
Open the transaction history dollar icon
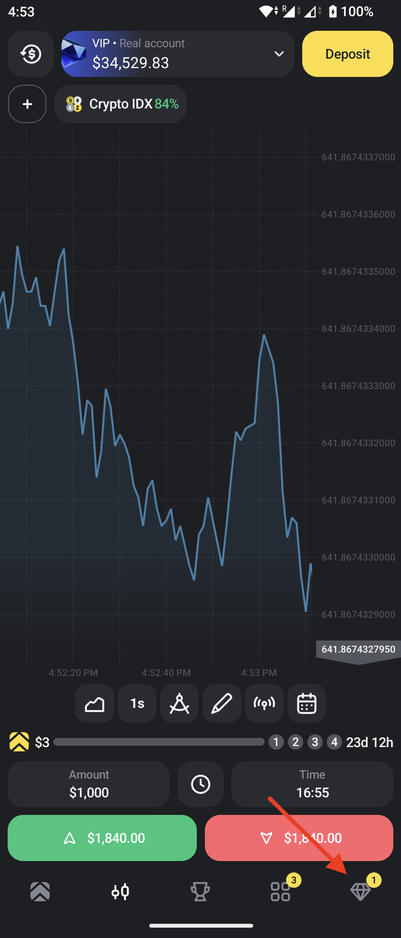31,54
